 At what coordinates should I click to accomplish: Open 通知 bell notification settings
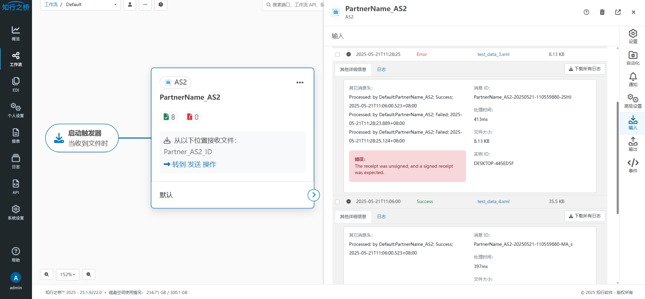(x=633, y=79)
